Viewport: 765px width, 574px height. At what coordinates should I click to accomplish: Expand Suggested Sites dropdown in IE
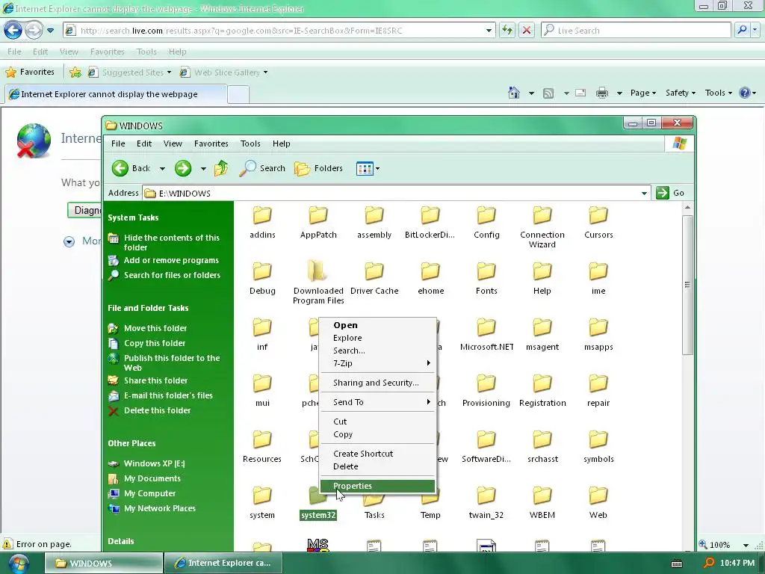point(170,72)
